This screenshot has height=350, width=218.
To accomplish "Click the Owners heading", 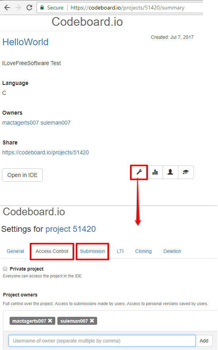I will click(x=12, y=113).
